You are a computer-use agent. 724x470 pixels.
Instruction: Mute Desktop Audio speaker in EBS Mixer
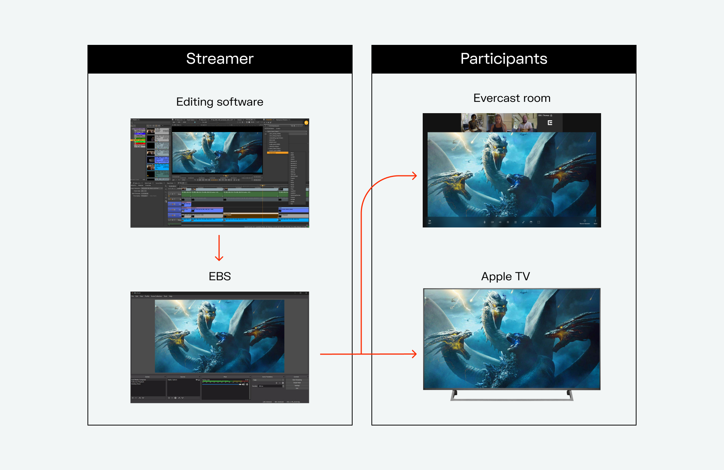coord(243,384)
